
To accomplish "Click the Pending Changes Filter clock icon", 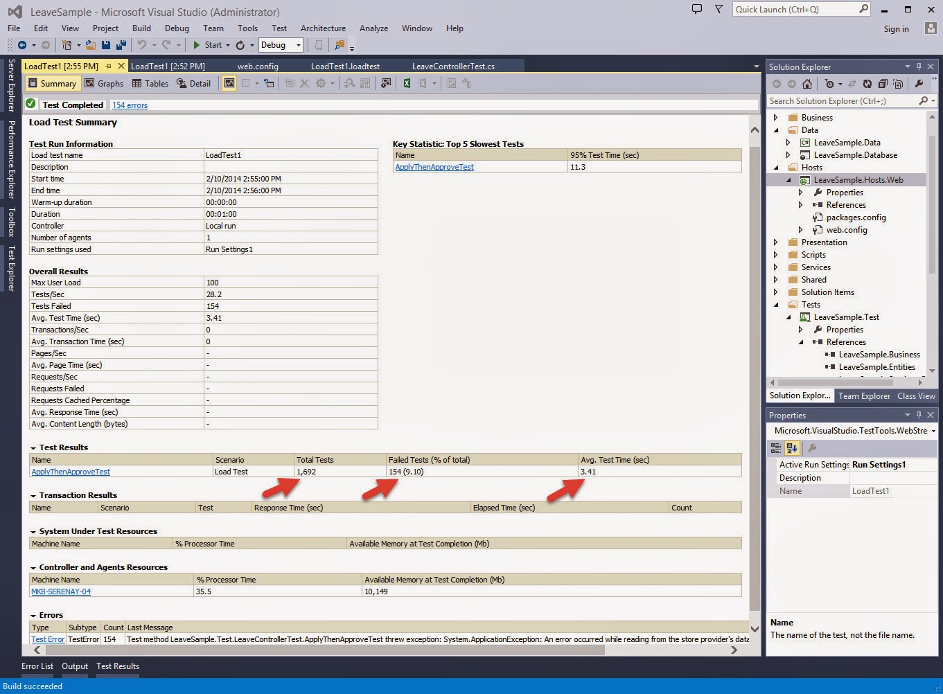I will [x=829, y=84].
